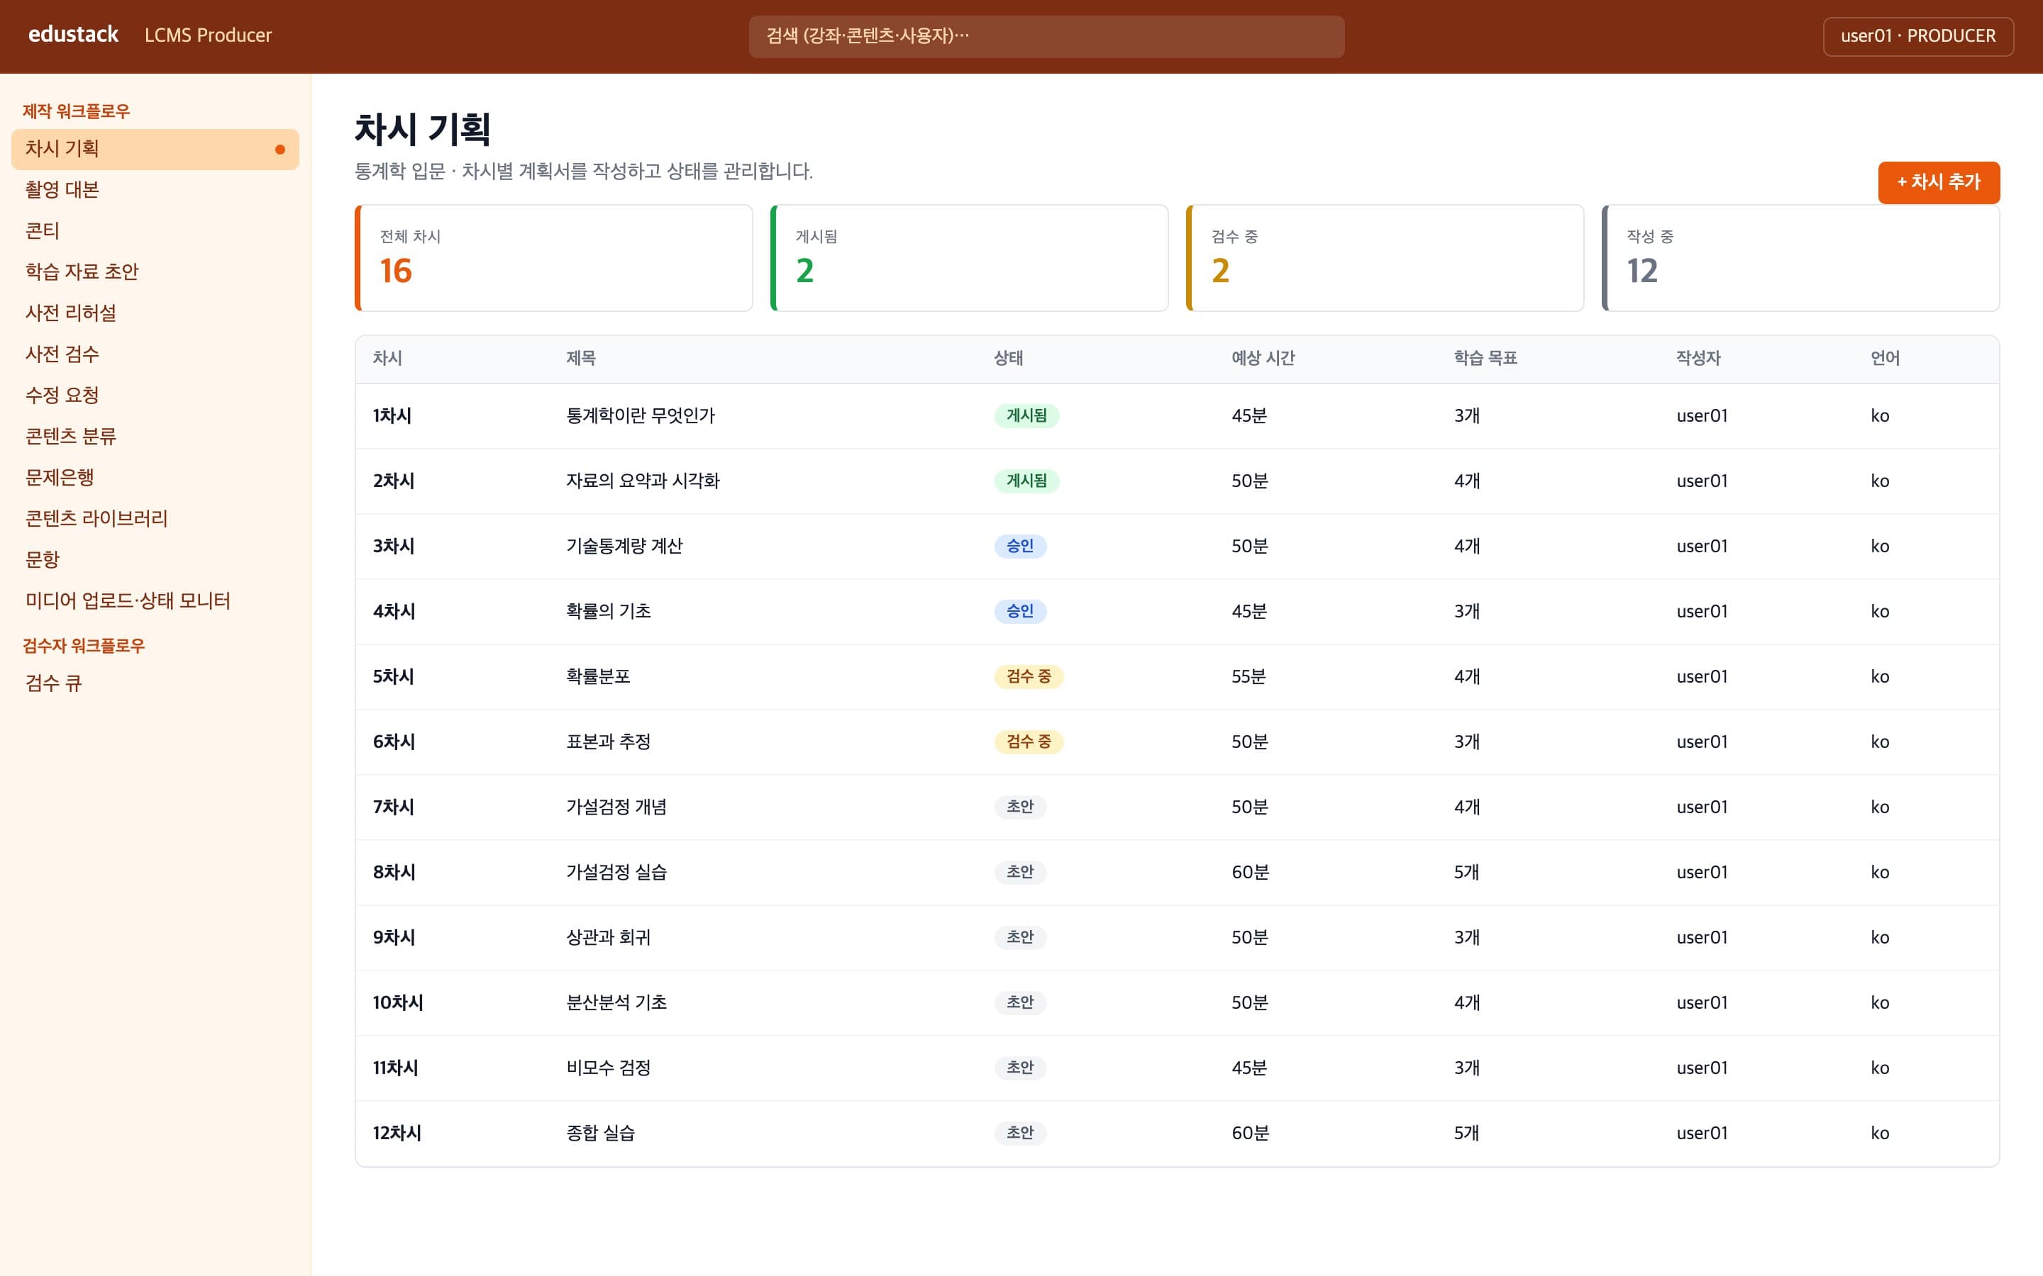The image size is (2043, 1276).
Task: Click the 제목 column header
Action: (x=581, y=359)
